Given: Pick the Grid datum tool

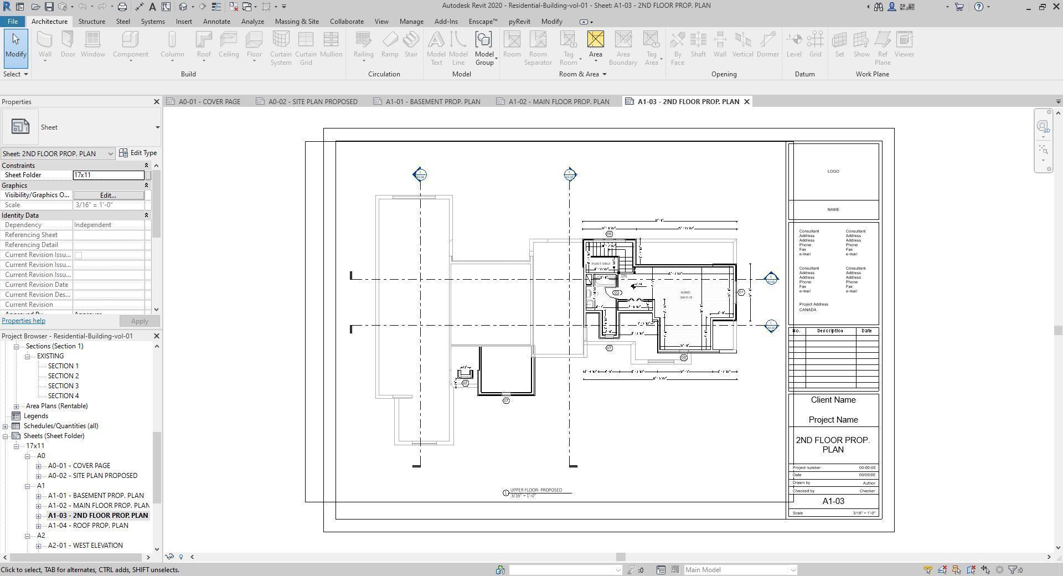Looking at the screenshot, I should click(816, 45).
